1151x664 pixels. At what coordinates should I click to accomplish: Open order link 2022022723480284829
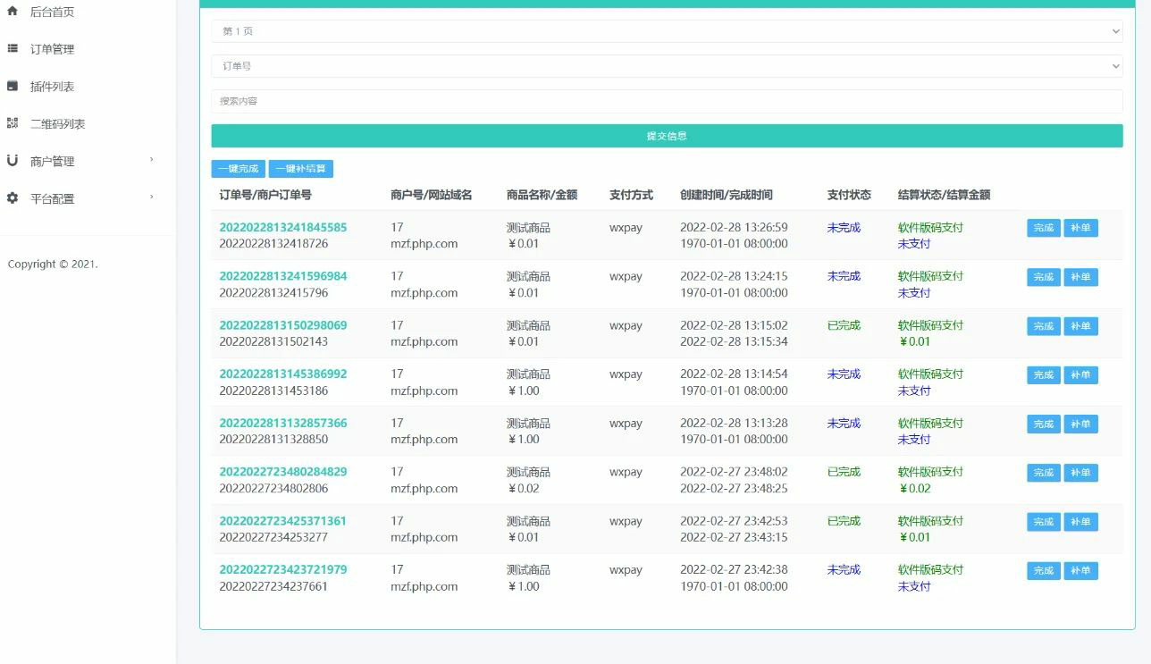tap(283, 472)
